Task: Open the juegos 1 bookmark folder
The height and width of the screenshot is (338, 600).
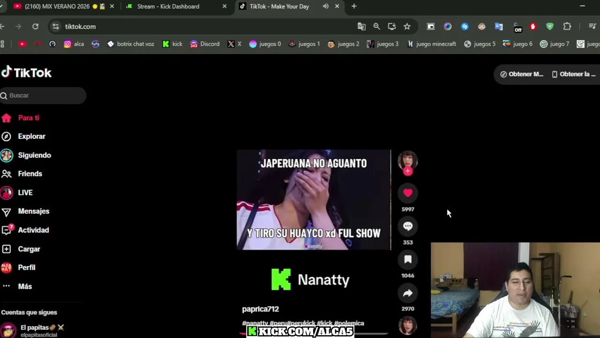Action: click(304, 44)
